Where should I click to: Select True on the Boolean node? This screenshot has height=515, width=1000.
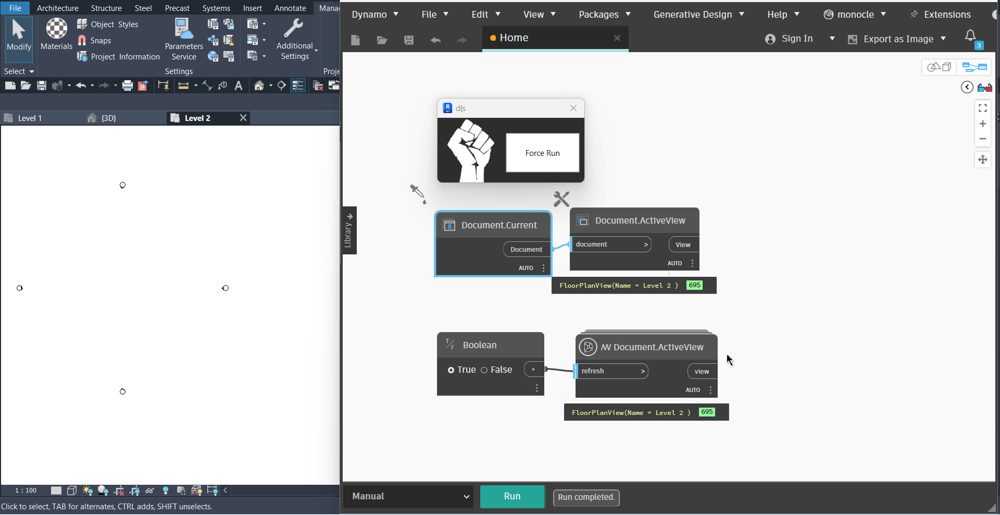pos(452,370)
